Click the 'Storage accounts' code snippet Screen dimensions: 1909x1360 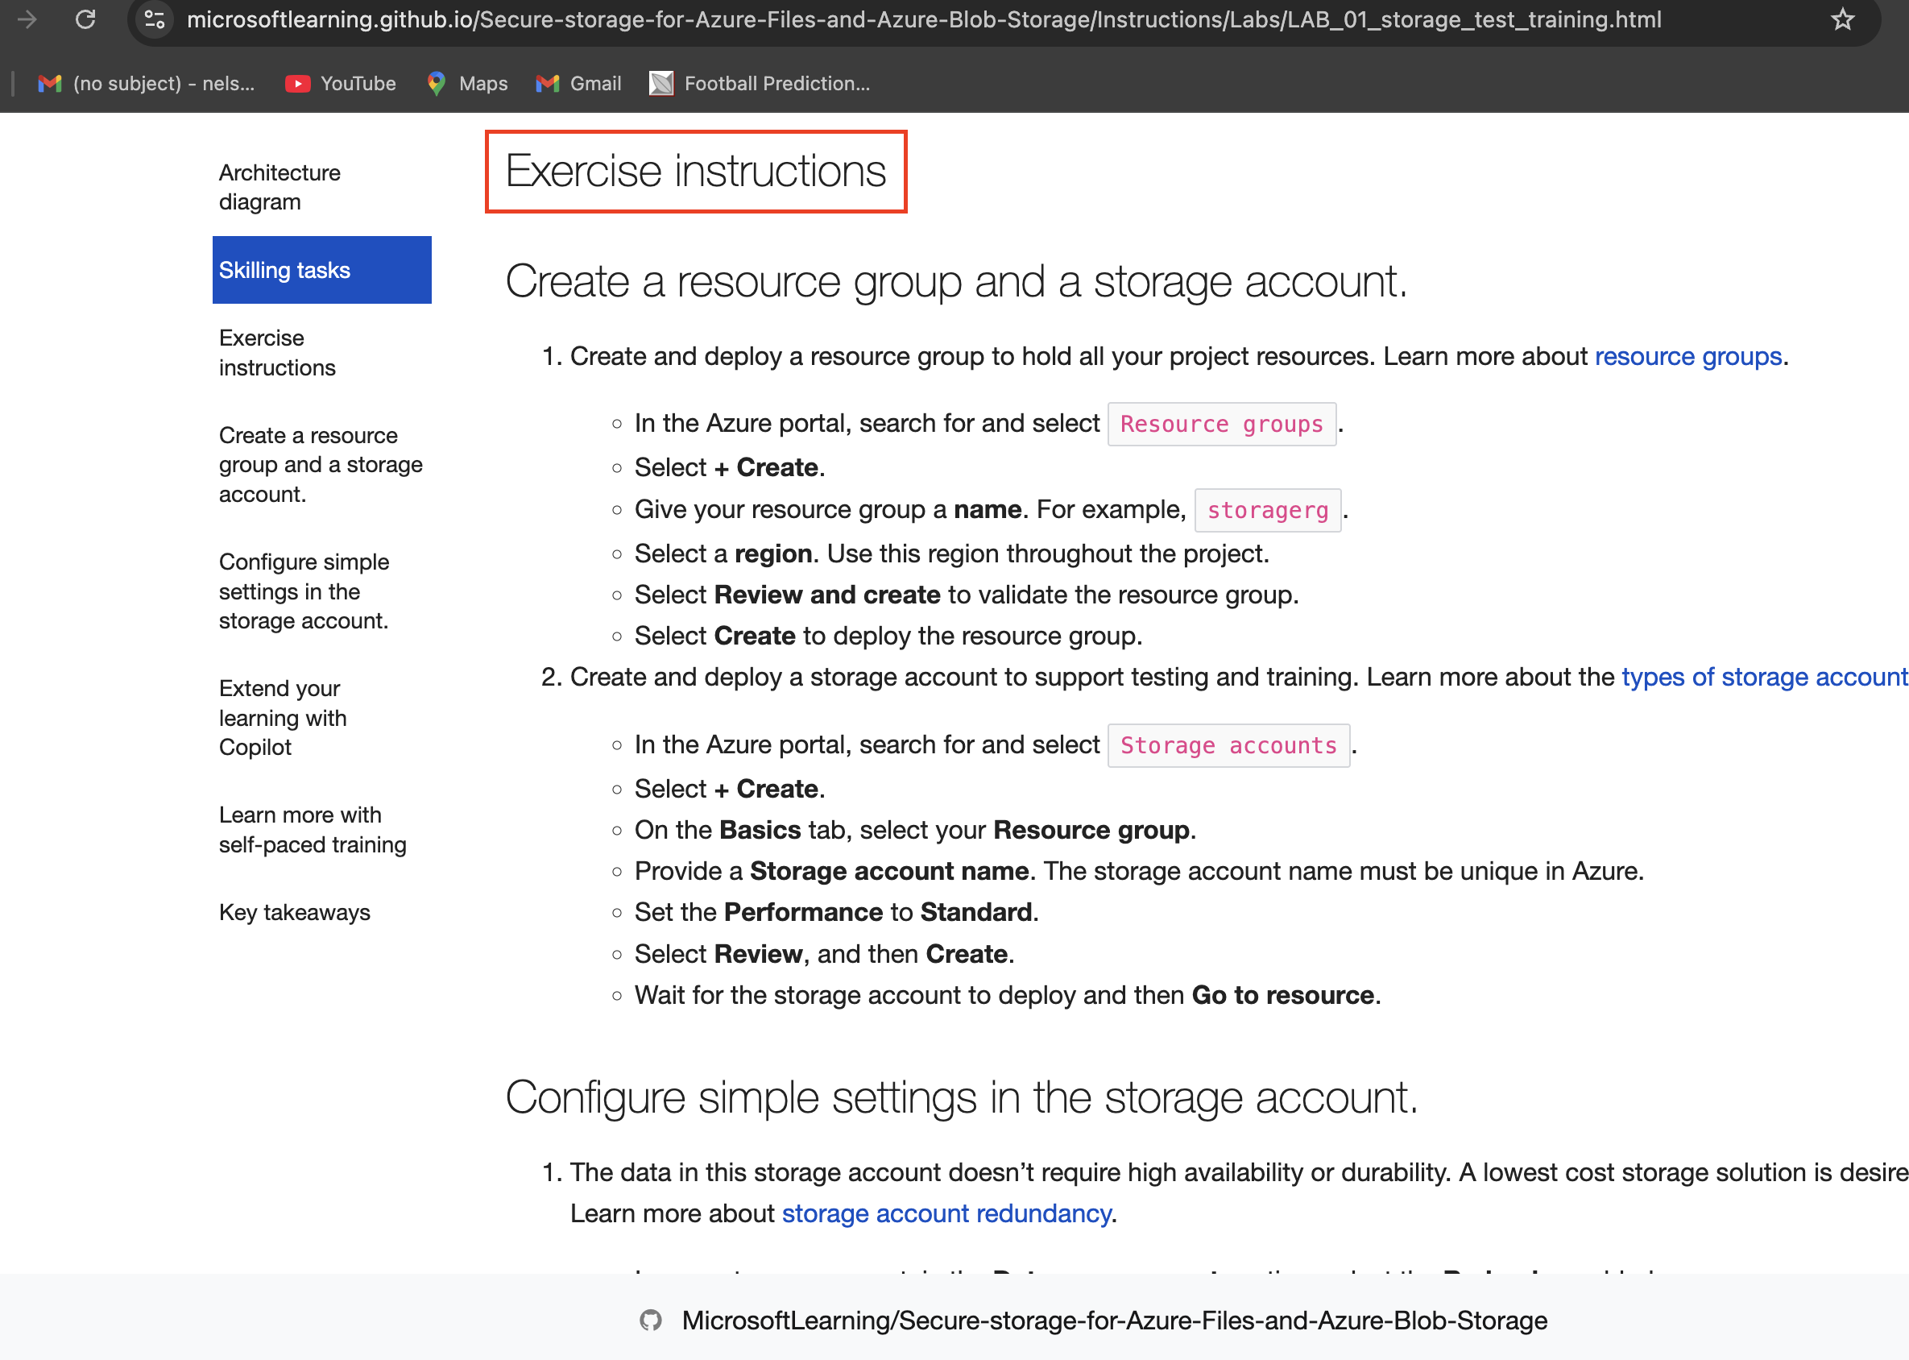pyautogui.click(x=1228, y=745)
